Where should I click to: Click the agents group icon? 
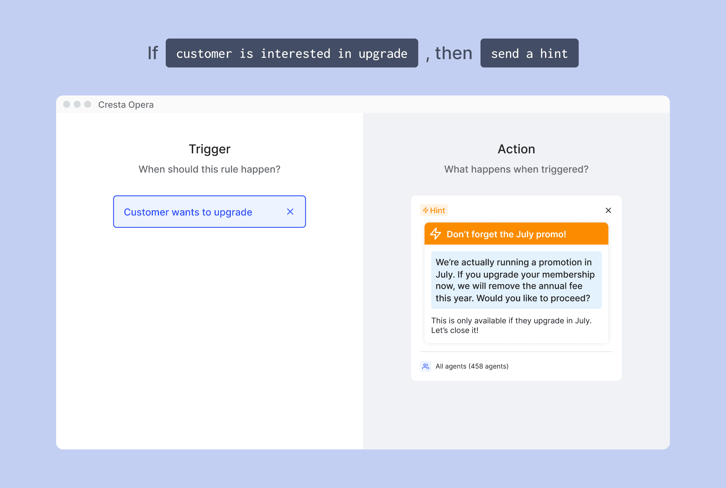[x=426, y=366]
